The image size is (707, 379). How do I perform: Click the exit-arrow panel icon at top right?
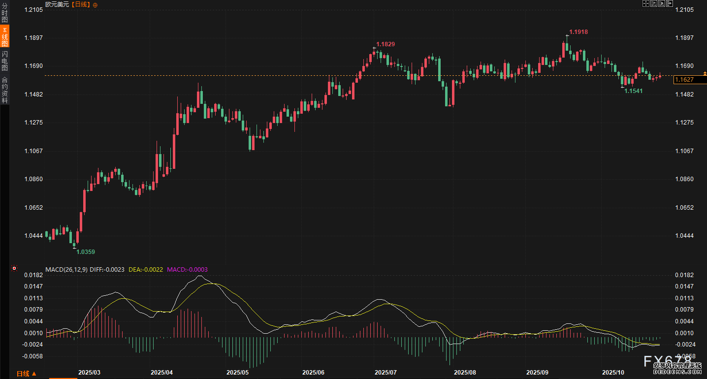pyautogui.click(x=669, y=4)
